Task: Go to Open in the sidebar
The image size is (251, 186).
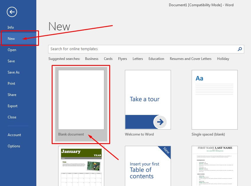Action: (12, 50)
